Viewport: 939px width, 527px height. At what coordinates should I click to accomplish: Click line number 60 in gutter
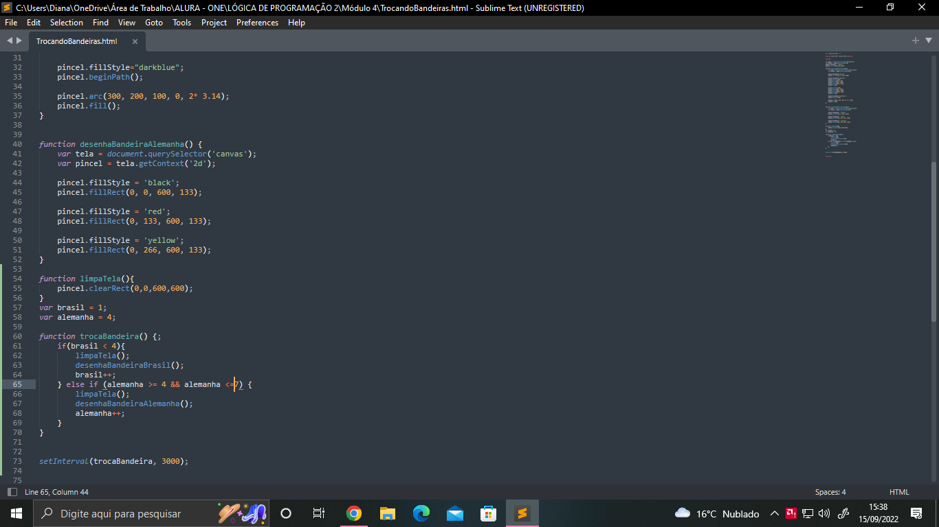click(17, 336)
